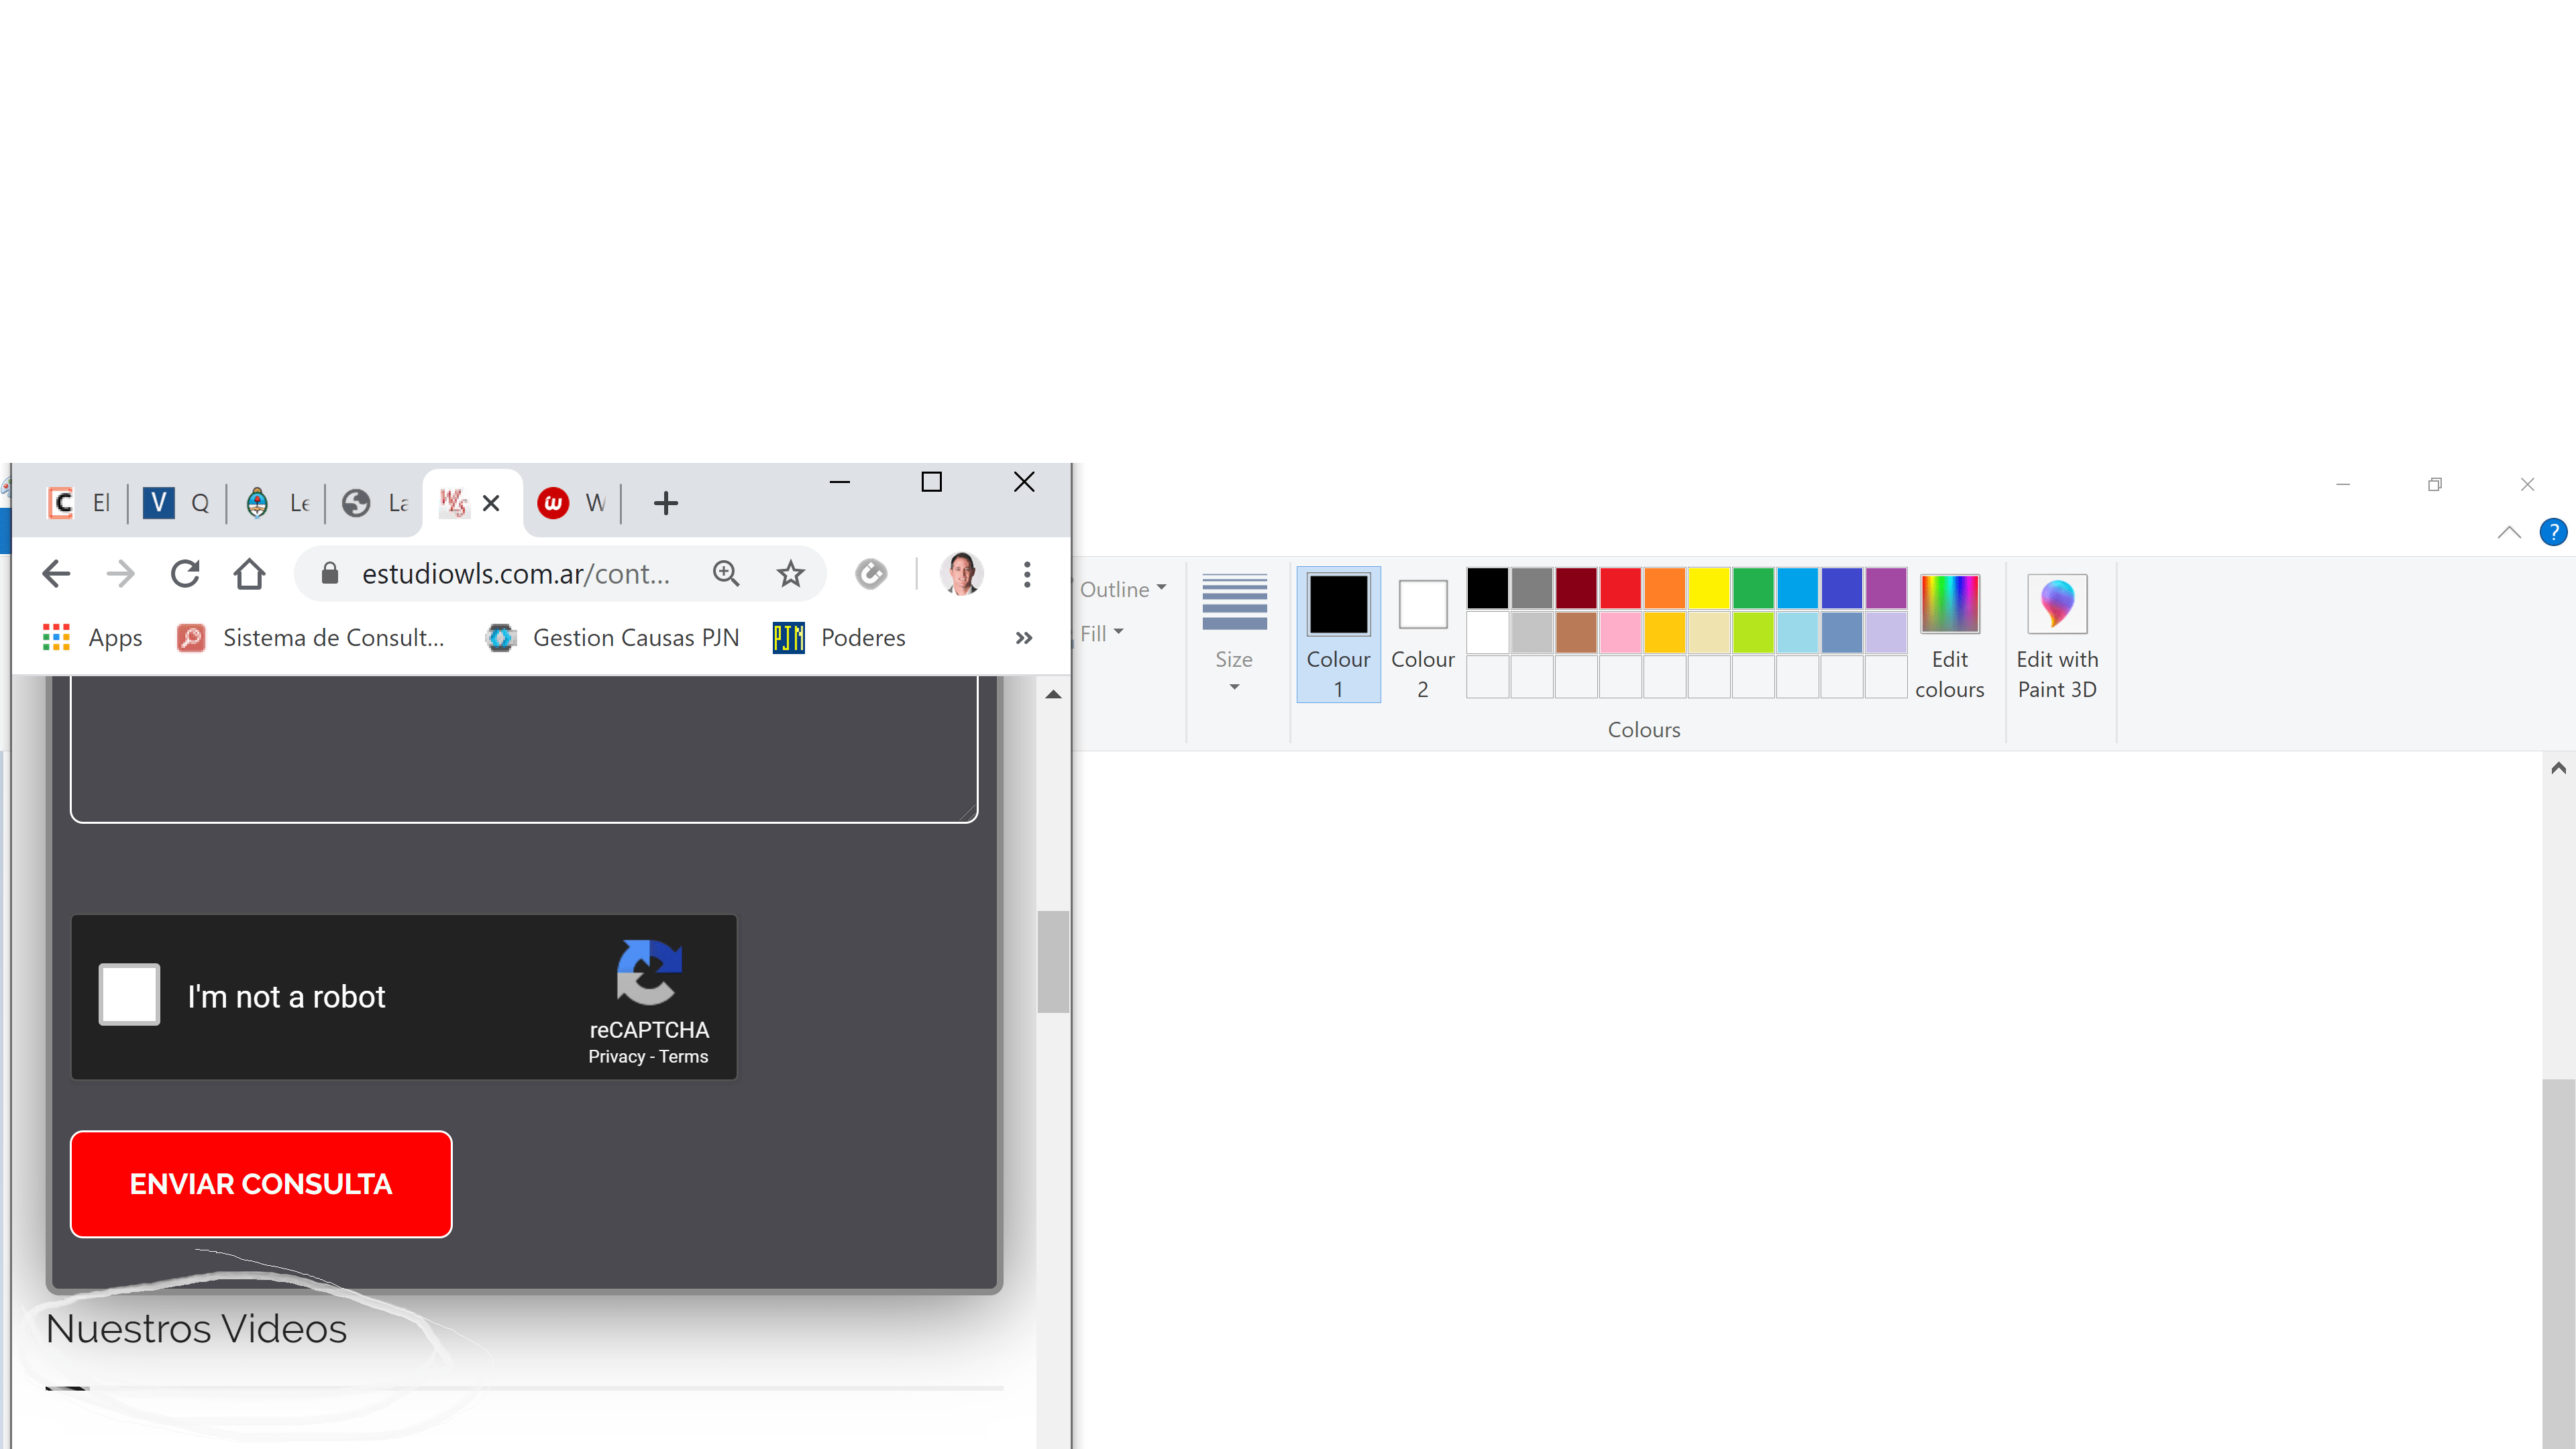Screen dimensions: 2576x1449
Task: Open Gestion Causas PJN bookmark
Action: tap(612, 638)
